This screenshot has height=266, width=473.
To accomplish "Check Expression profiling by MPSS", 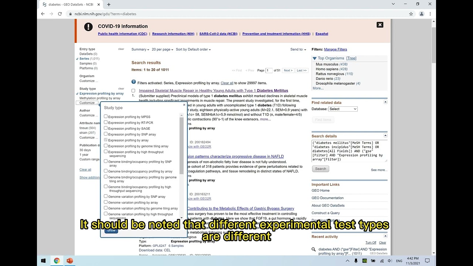I will pos(106,116).
